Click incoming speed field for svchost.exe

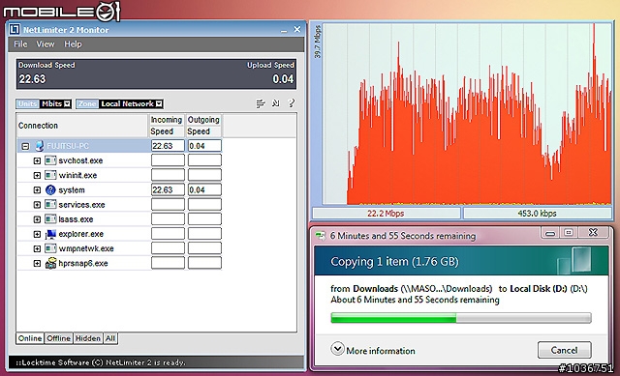[x=168, y=160]
